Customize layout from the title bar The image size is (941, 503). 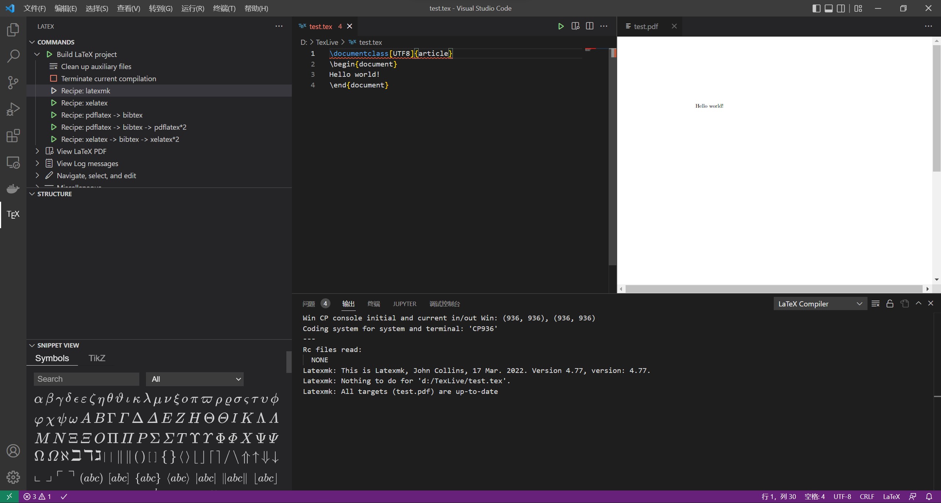(x=858, y=8)
